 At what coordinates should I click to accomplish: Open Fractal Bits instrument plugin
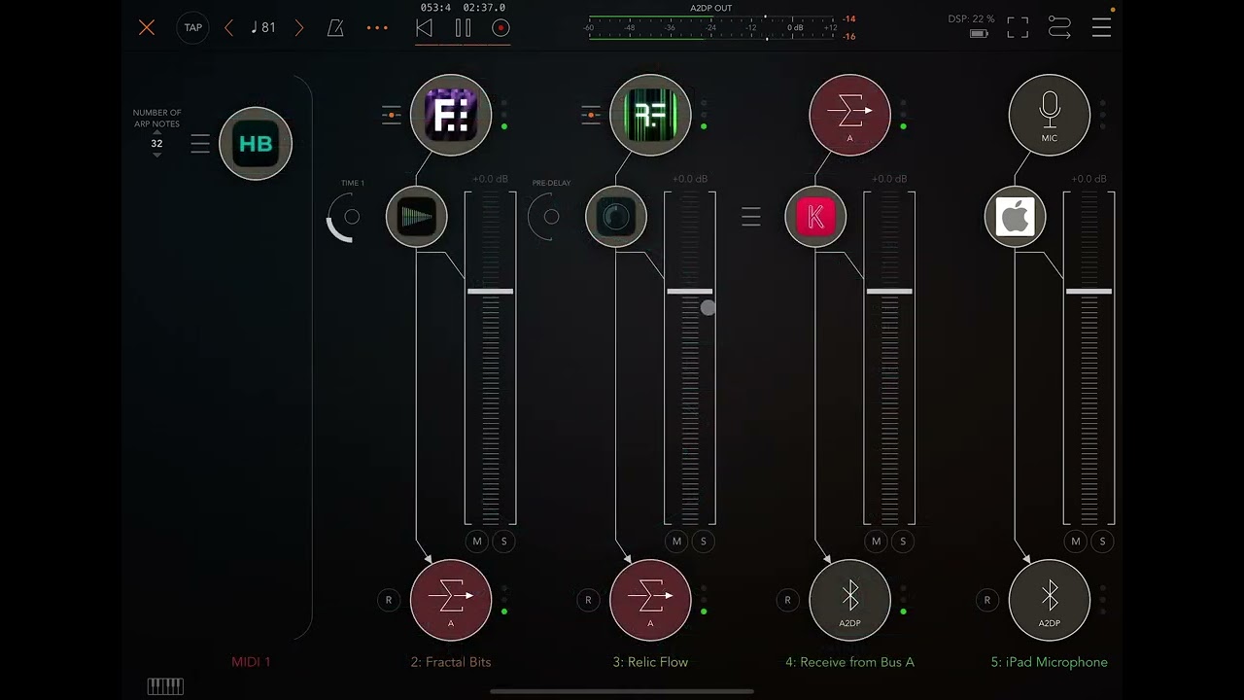[x=451, y=115]
